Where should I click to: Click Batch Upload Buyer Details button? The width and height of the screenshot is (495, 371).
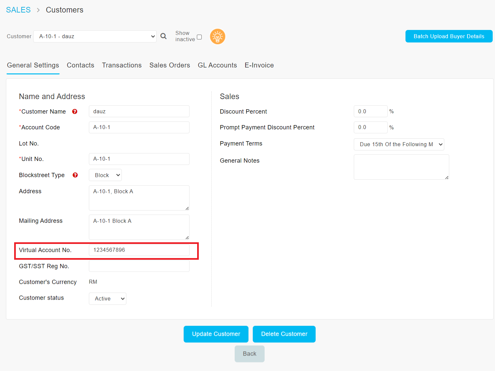point(449,36)
